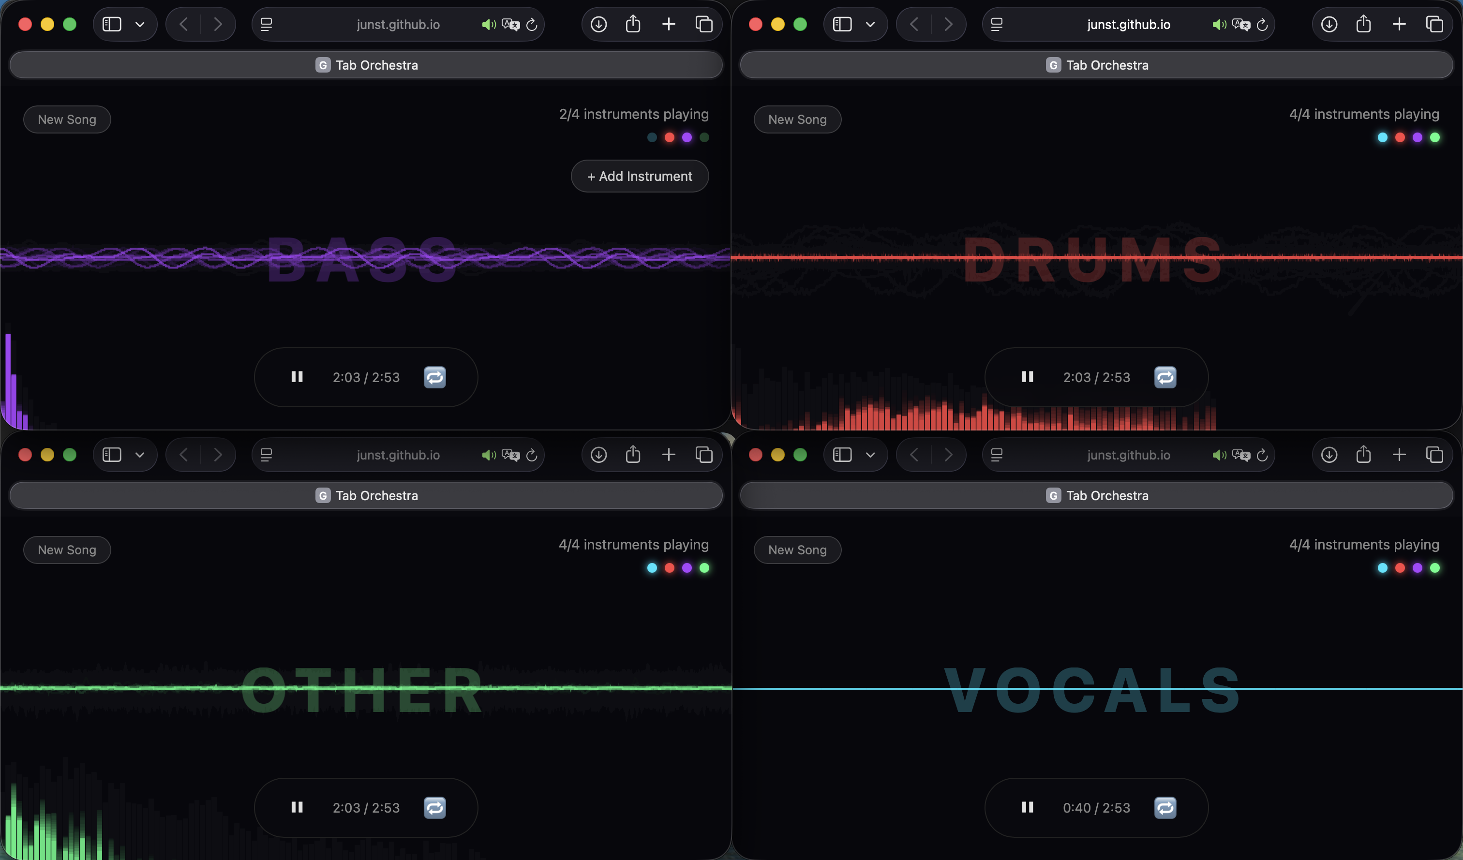Click New Song in the Bass window
The height and width of the screenshot is (860, 1463).
67,119
